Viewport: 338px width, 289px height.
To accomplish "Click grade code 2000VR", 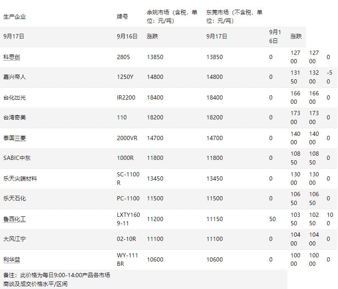I will pos(127,138).
